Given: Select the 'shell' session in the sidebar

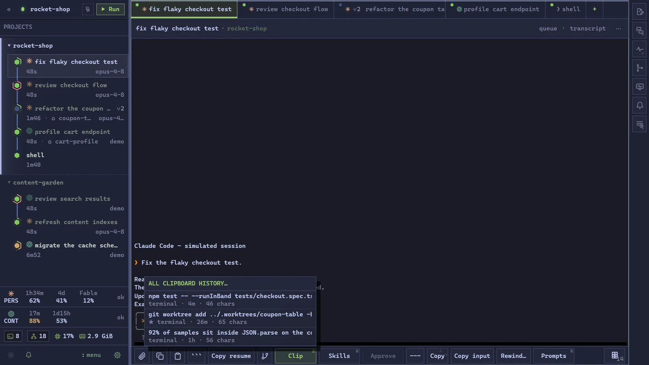Looking at the screenshot, I should [68, 160].
